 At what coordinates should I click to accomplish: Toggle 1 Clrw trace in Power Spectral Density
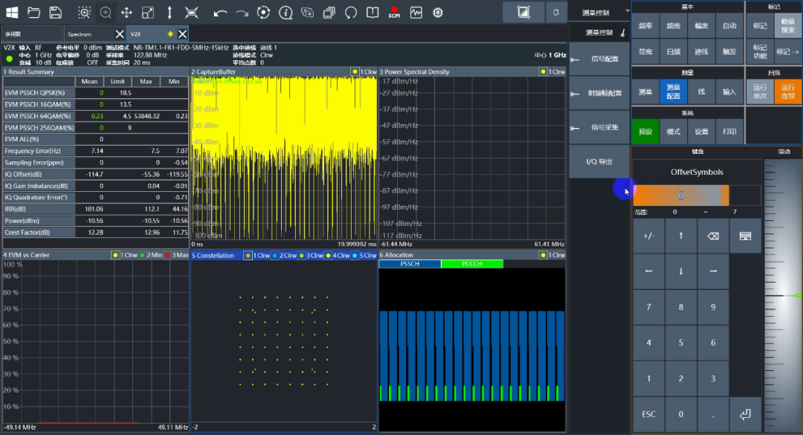pyautogui.click(x=552, y=71)
